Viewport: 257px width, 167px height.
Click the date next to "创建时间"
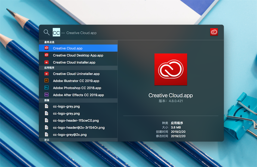[x=178, y=132]
